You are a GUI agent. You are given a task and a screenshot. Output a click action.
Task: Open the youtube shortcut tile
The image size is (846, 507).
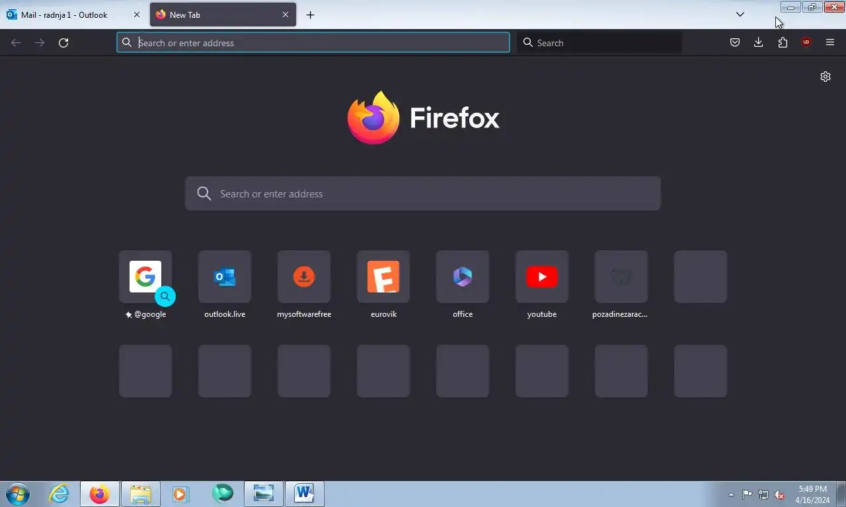click(x=542, y=277)
